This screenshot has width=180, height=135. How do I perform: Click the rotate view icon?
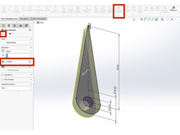[145, 19]
